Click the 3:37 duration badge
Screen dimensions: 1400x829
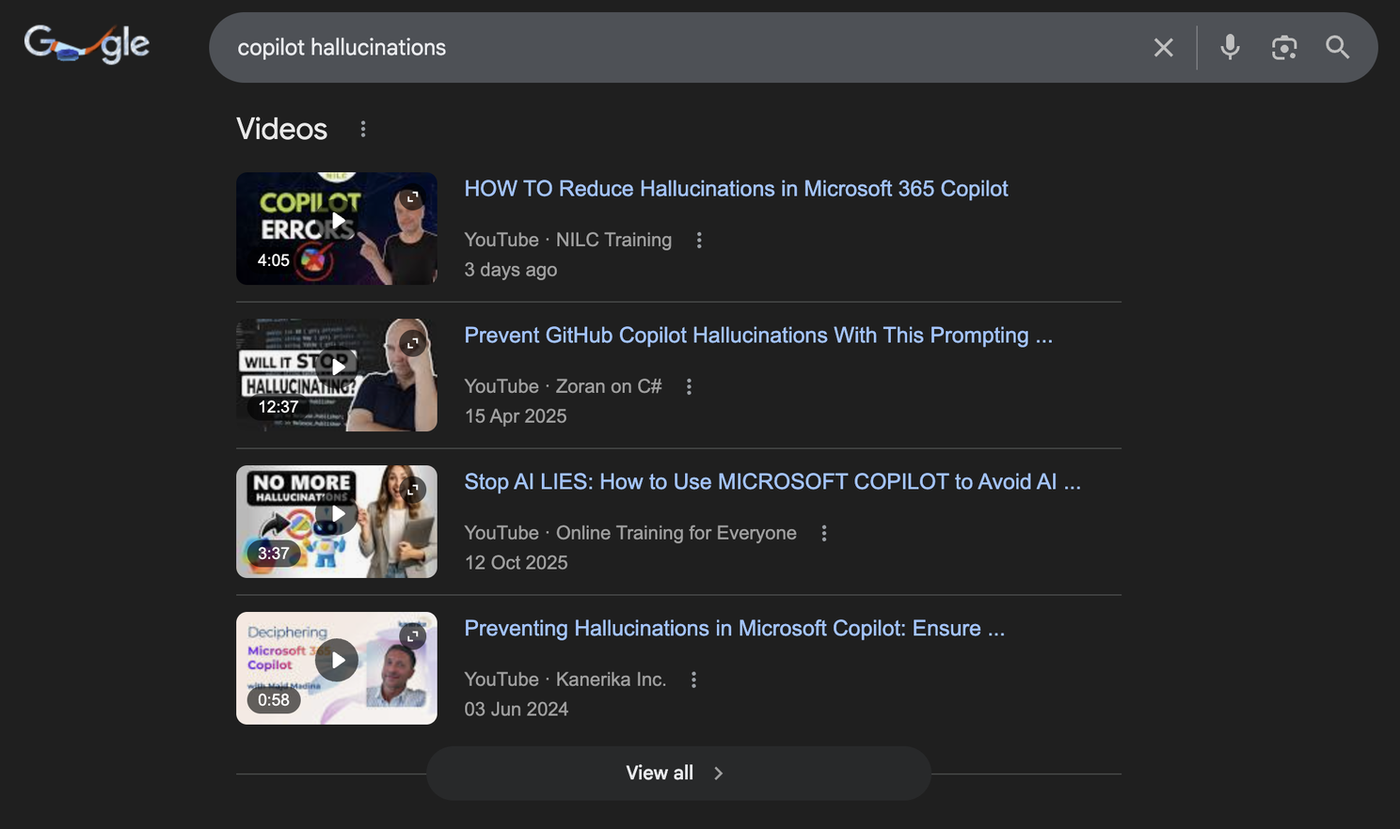click(x=274, y=554)
